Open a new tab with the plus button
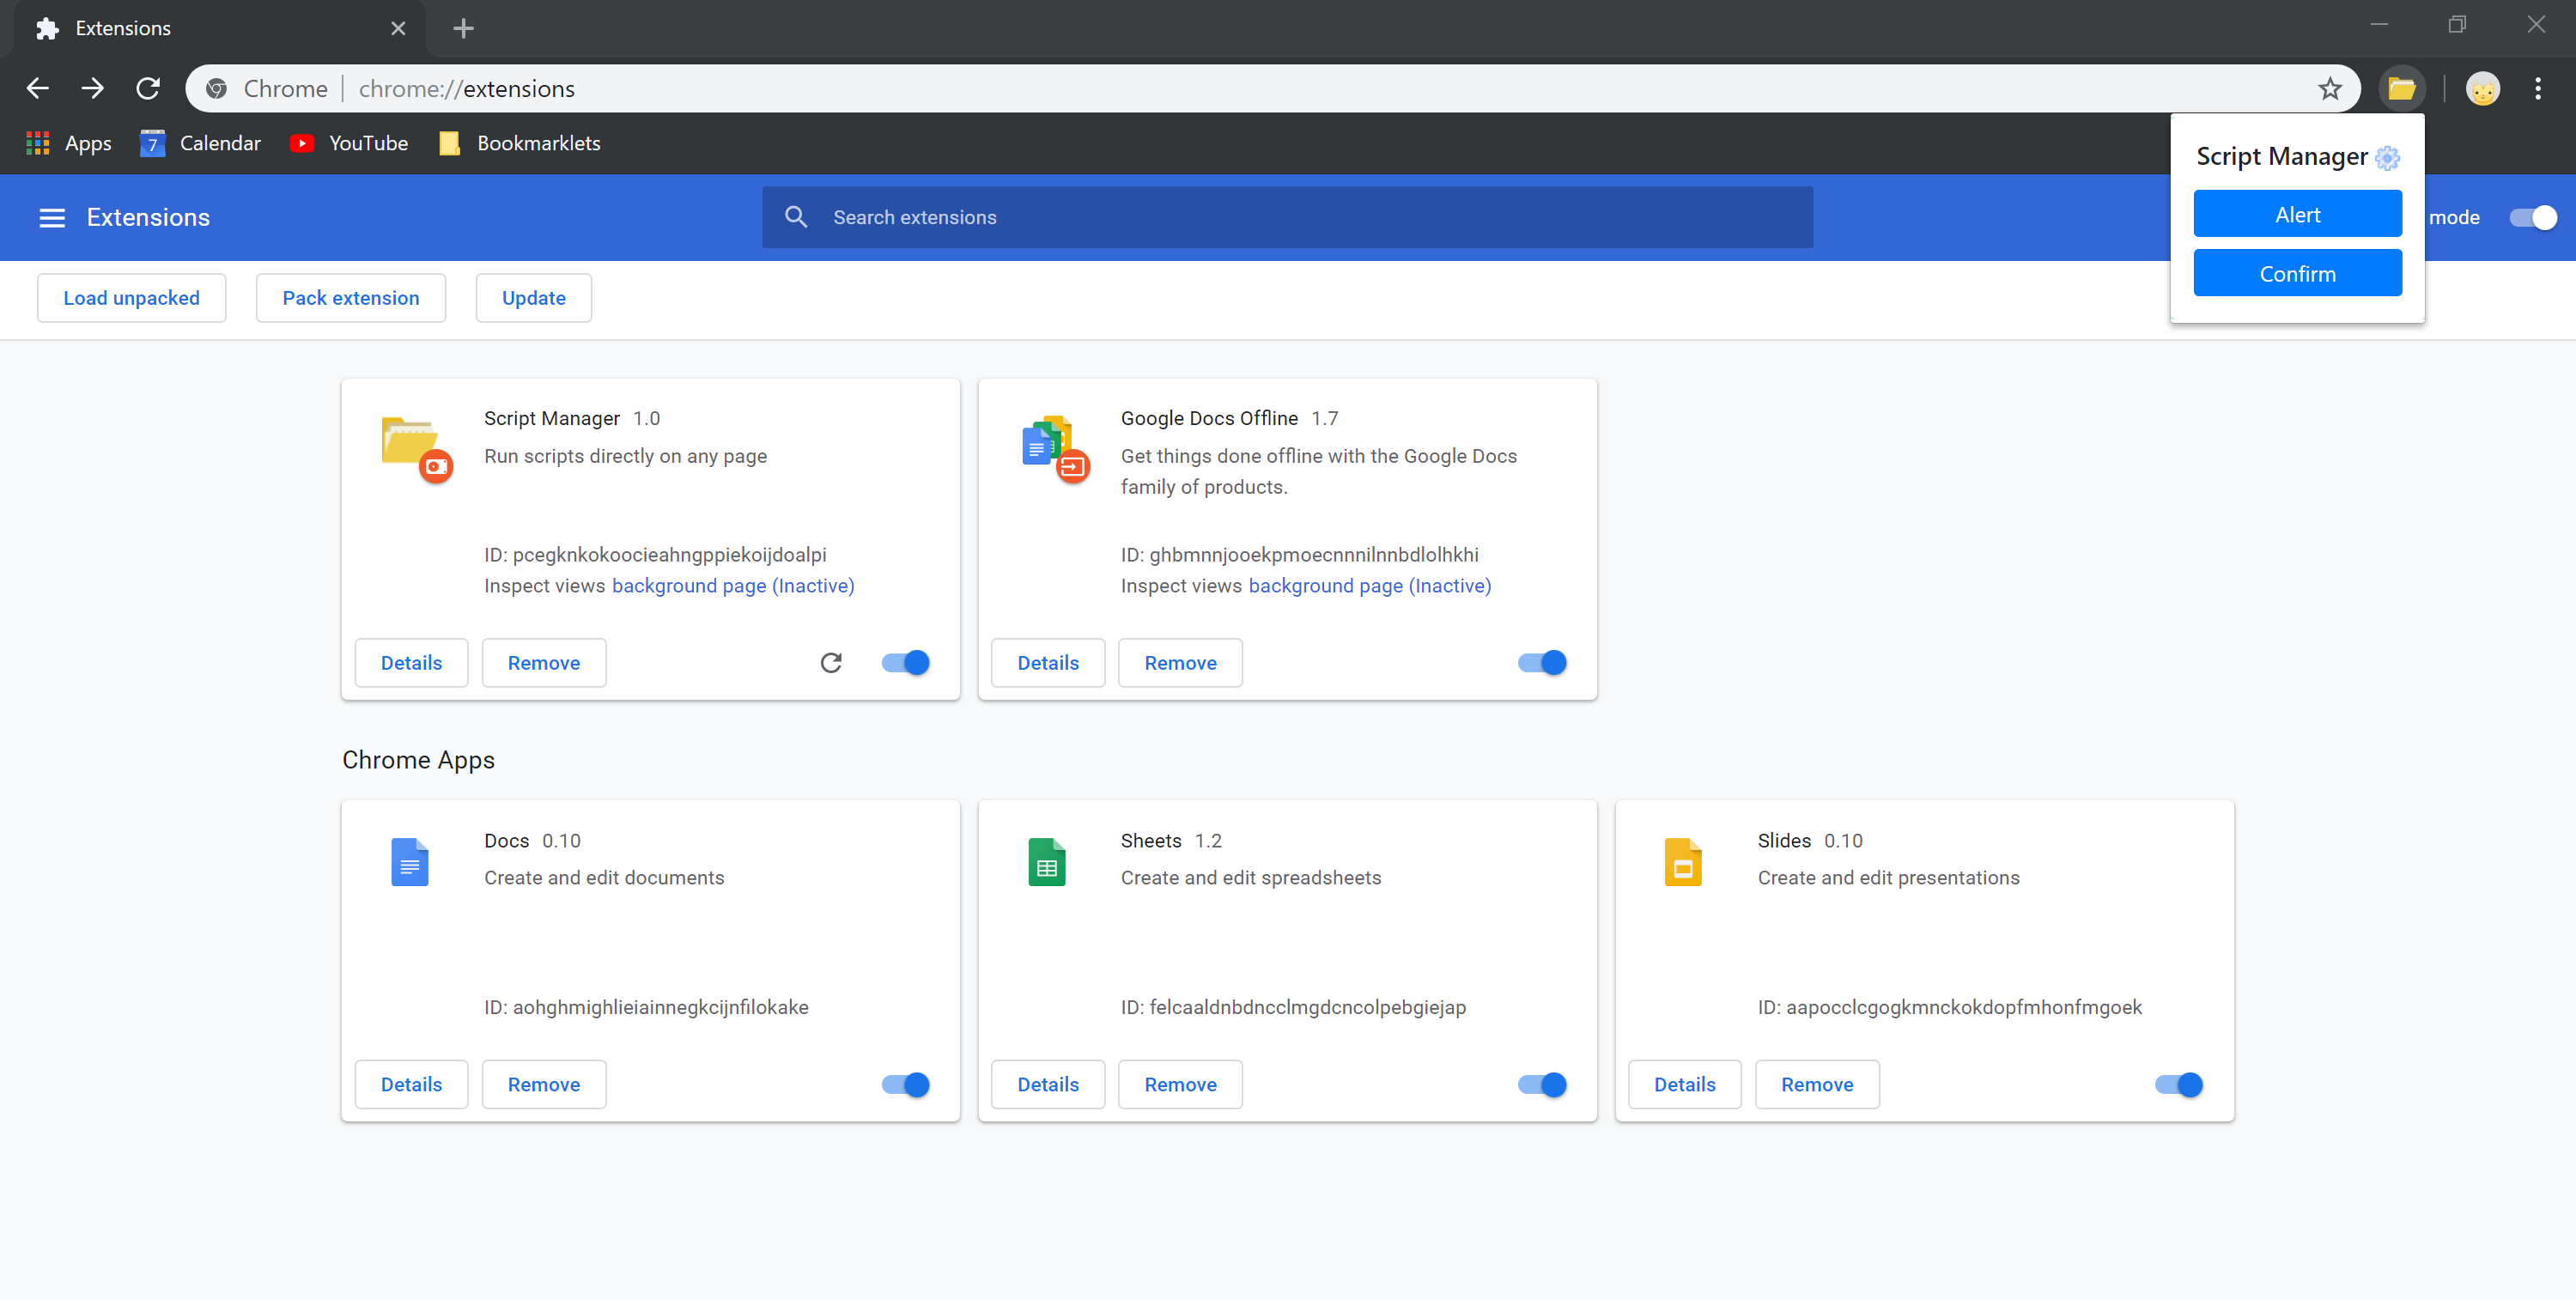 (463, 28)
